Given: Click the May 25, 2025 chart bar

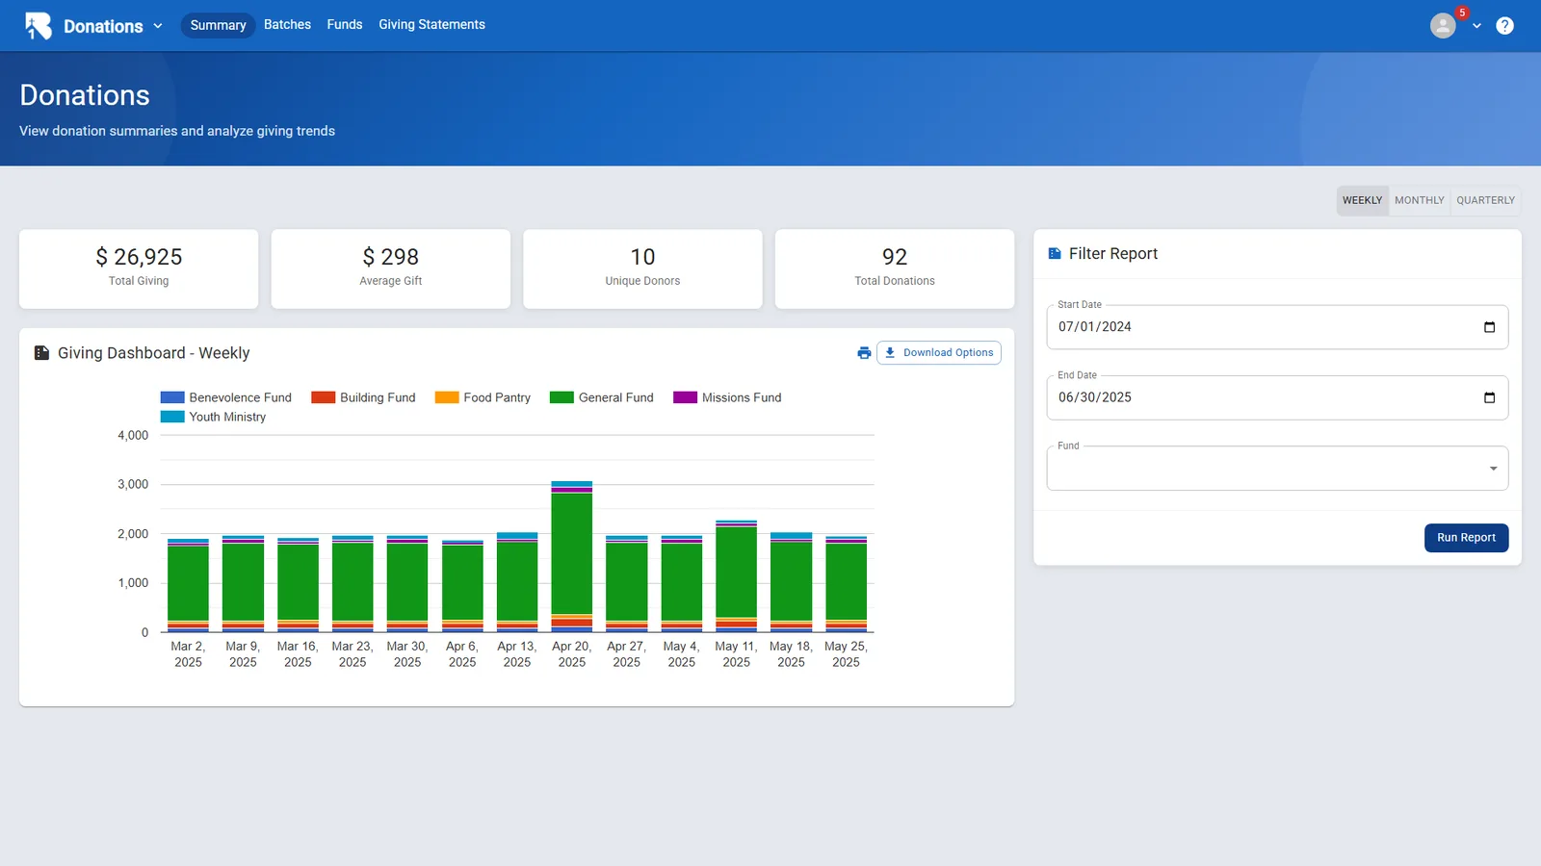Looking at the screenshot, I should 846,584.
